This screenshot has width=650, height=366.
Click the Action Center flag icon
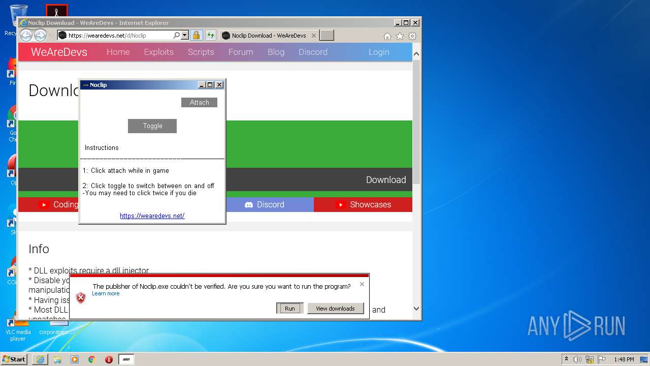[601, 359]
